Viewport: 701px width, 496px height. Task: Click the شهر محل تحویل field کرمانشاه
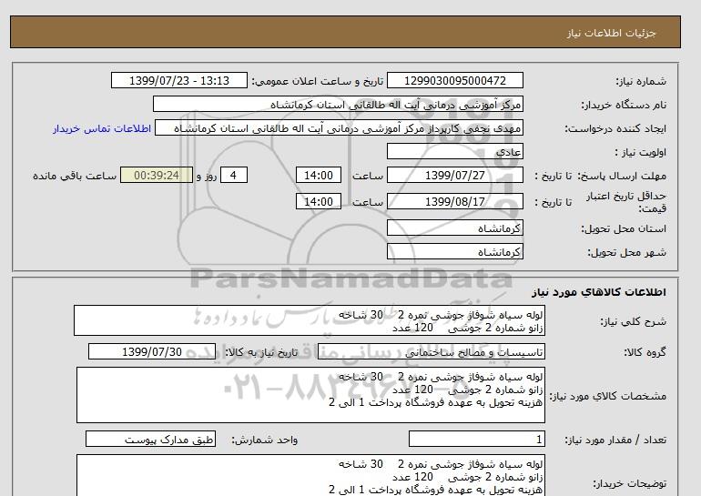pos(454,251)
